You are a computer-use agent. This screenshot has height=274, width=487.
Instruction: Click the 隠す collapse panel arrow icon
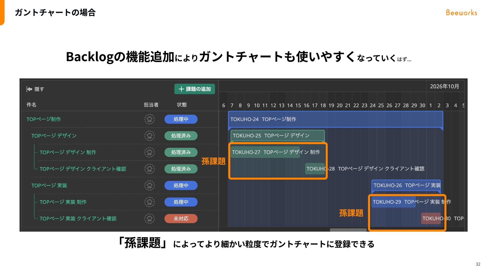pyautogui.click(x=29, y=89)
